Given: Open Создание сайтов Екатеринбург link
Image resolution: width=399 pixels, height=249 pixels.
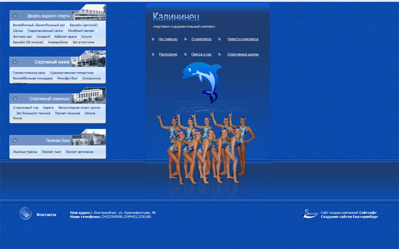Looking at the screenshot, I should pos(350,217).
